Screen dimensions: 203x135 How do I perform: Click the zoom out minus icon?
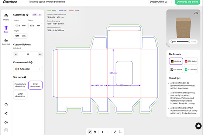coord(107,132)
